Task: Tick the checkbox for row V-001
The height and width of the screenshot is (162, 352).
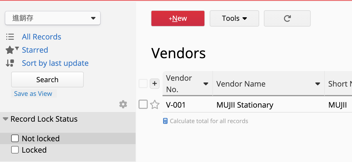Action: pyautogui.click(x=143, y=104)
